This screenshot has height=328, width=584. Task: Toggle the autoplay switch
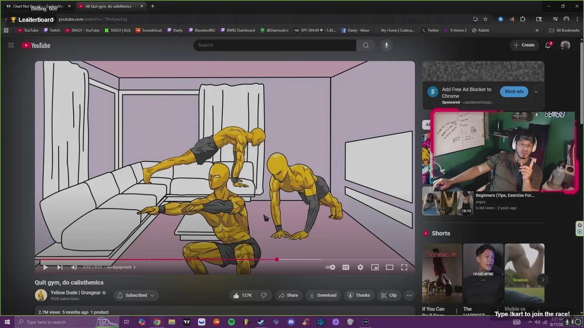pyautogui.click(x=331, y=267)
